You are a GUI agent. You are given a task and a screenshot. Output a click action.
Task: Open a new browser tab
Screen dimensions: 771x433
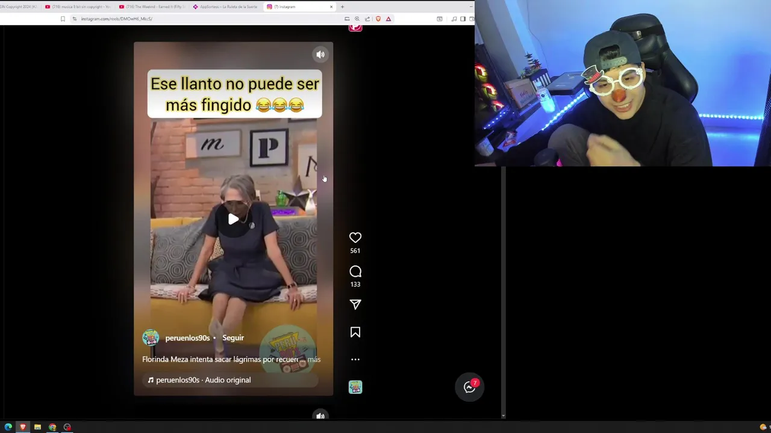(x=342, y=7)
